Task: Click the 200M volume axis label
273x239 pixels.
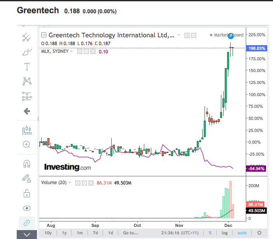Action: 254,186
